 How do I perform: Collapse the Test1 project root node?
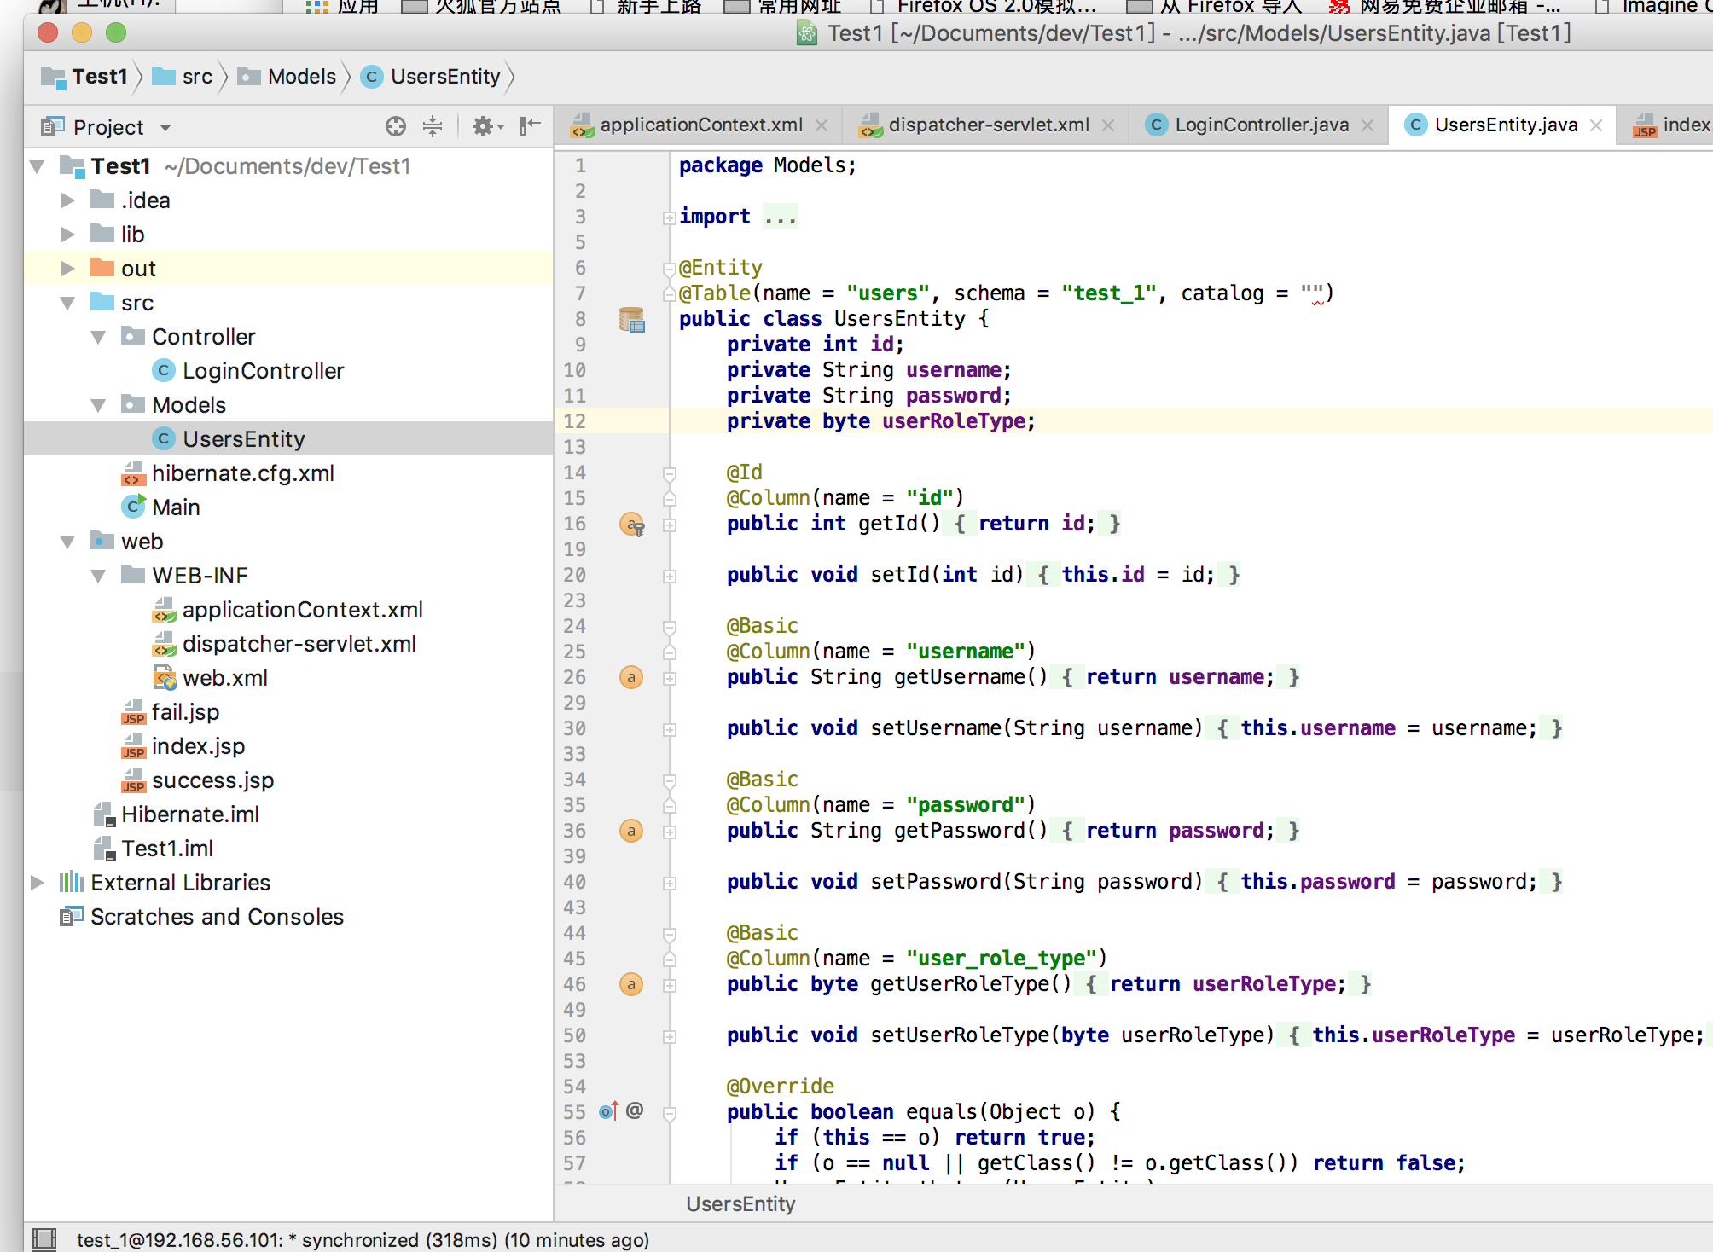click(37, 166)
